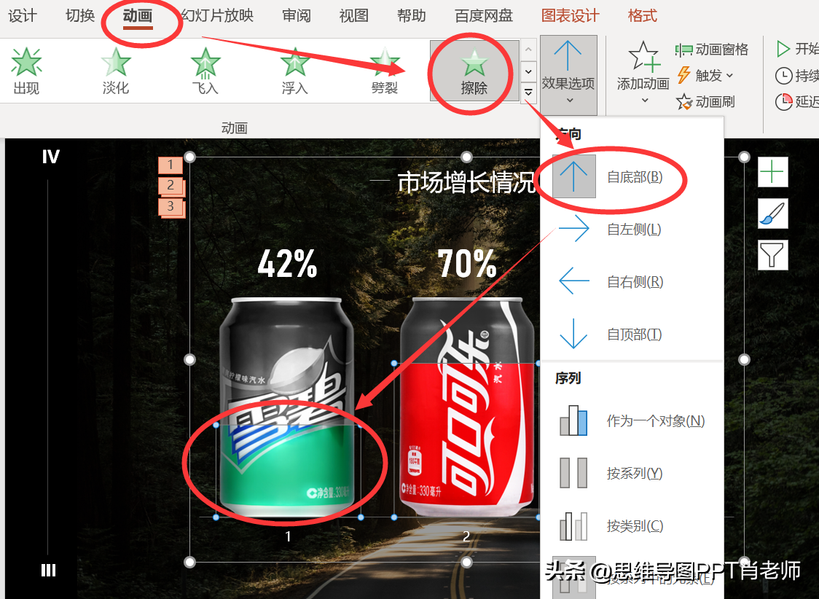Select sequence 作为一个对象(N)
819x599 pixels.
[632, 420]
